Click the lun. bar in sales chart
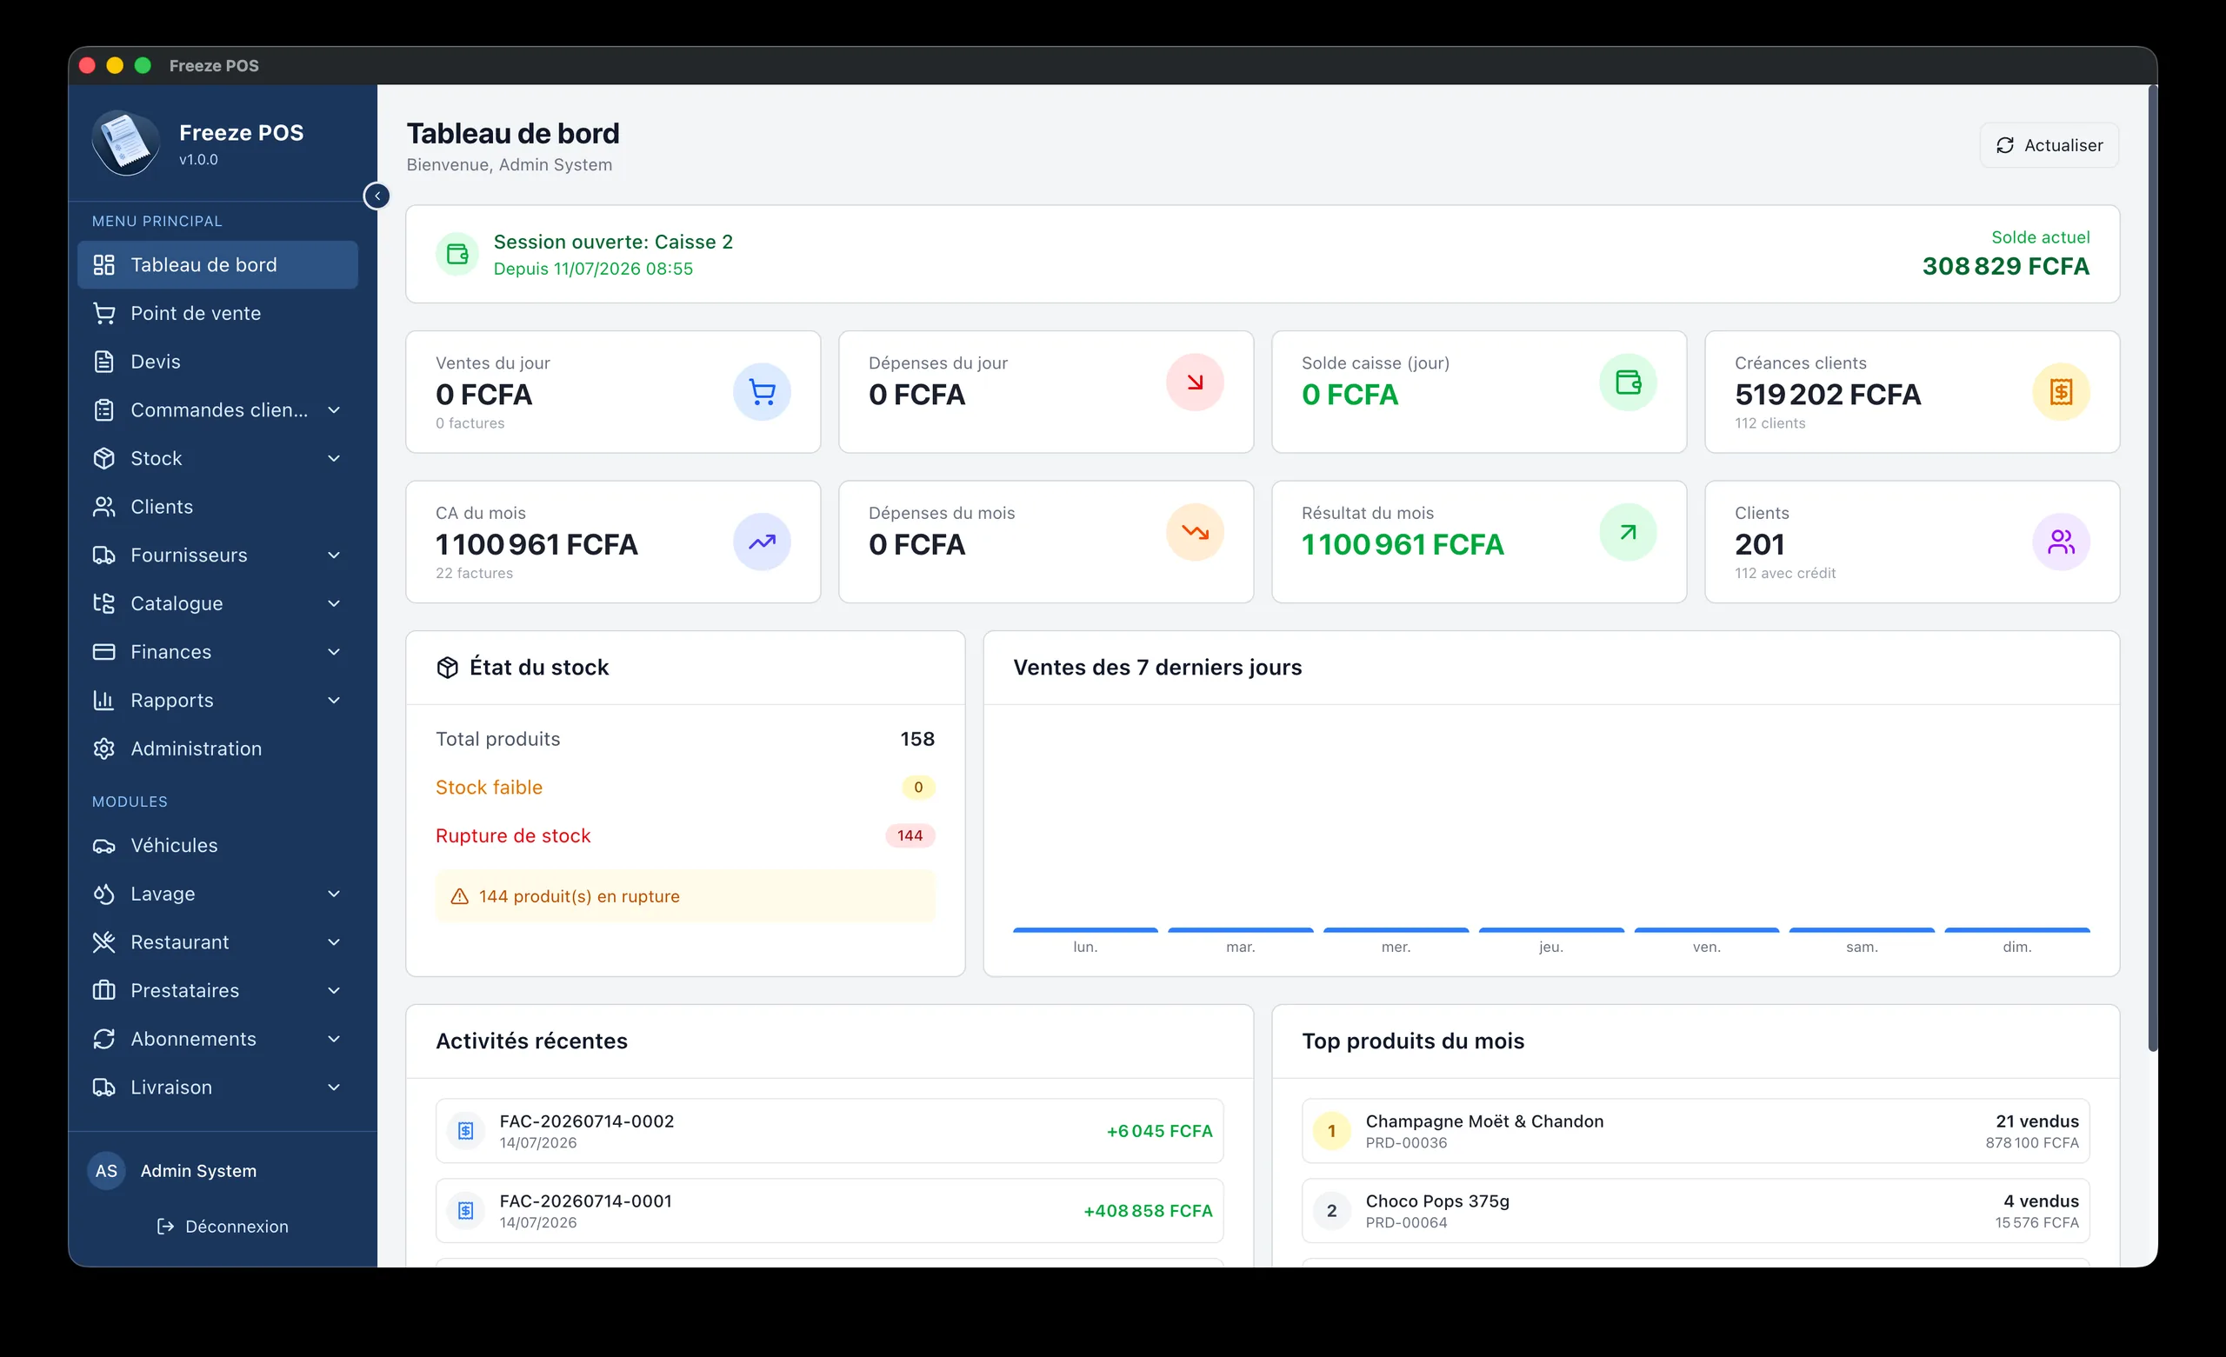 (x=1085, y=929)
